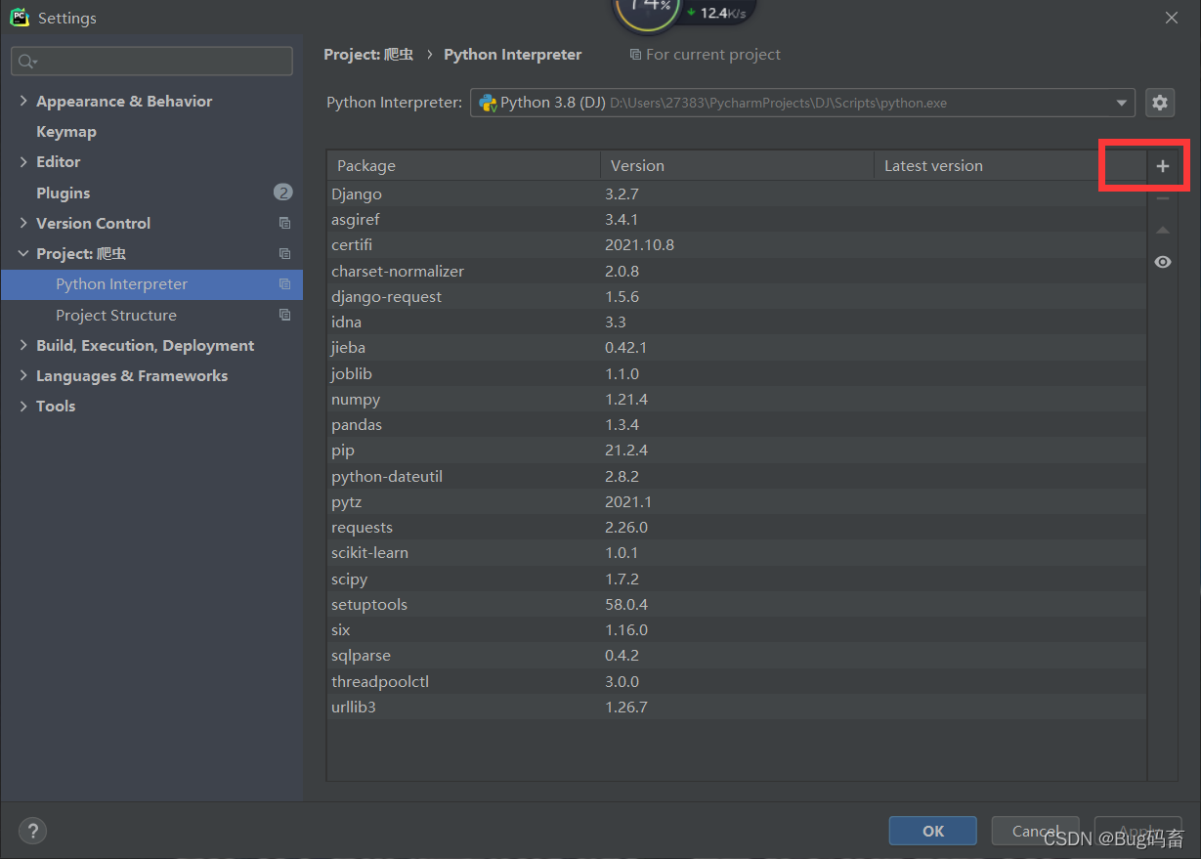Click version 2021.10.8 of certifi

639,245
